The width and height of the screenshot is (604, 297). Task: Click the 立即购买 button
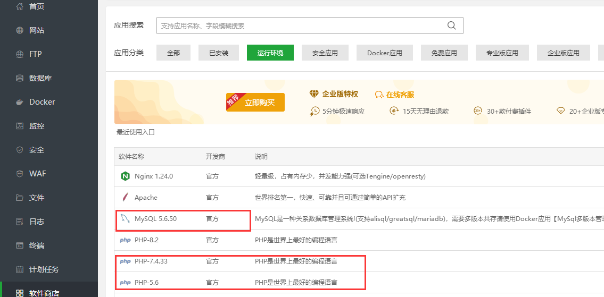(x=255, y=103)
